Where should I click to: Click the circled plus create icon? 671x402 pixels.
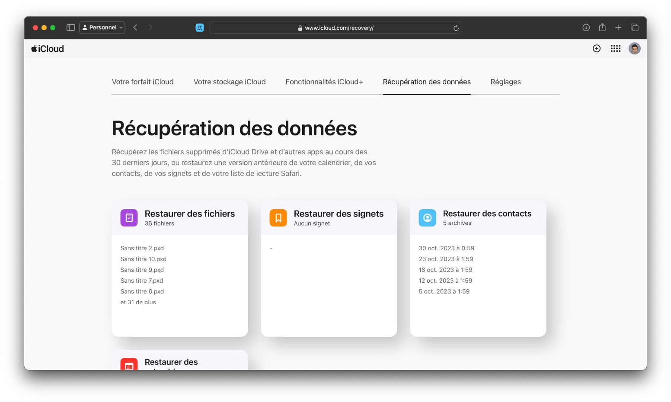pos(597,48)
